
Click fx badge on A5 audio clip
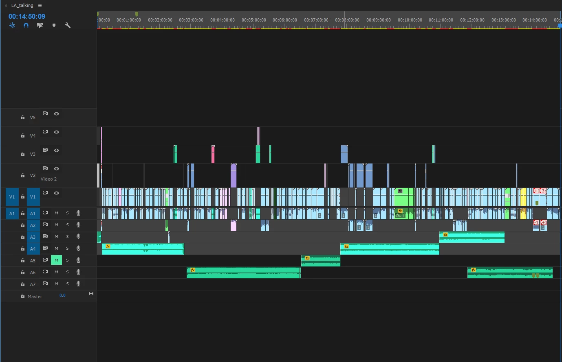click(x=307, y=258)
